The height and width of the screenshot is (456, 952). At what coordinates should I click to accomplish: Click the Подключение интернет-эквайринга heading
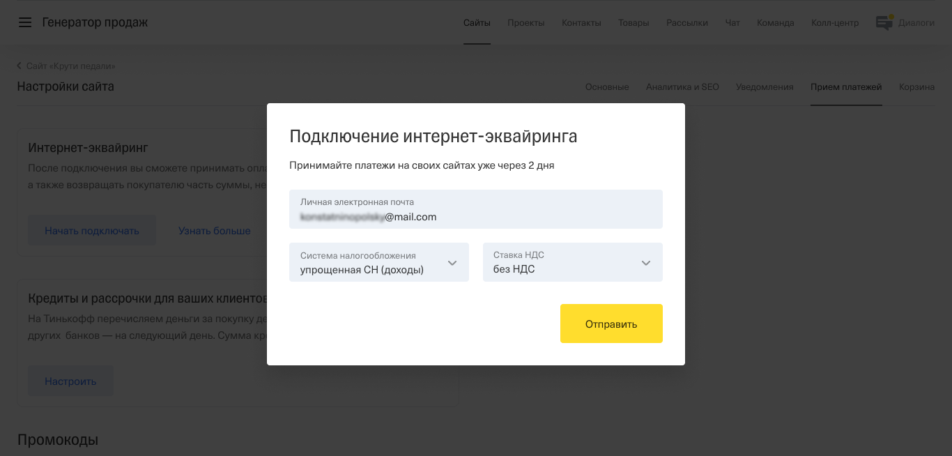(x=433, y=136)
